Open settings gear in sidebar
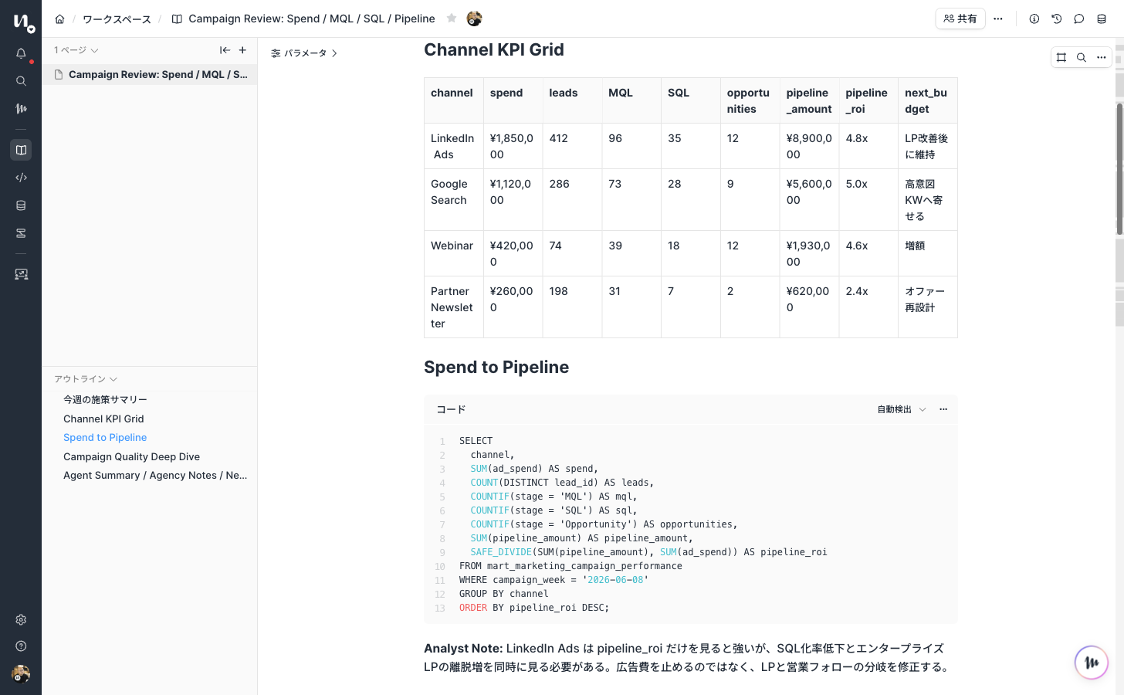The image size is (1124, 695). [x=21, y=619]
